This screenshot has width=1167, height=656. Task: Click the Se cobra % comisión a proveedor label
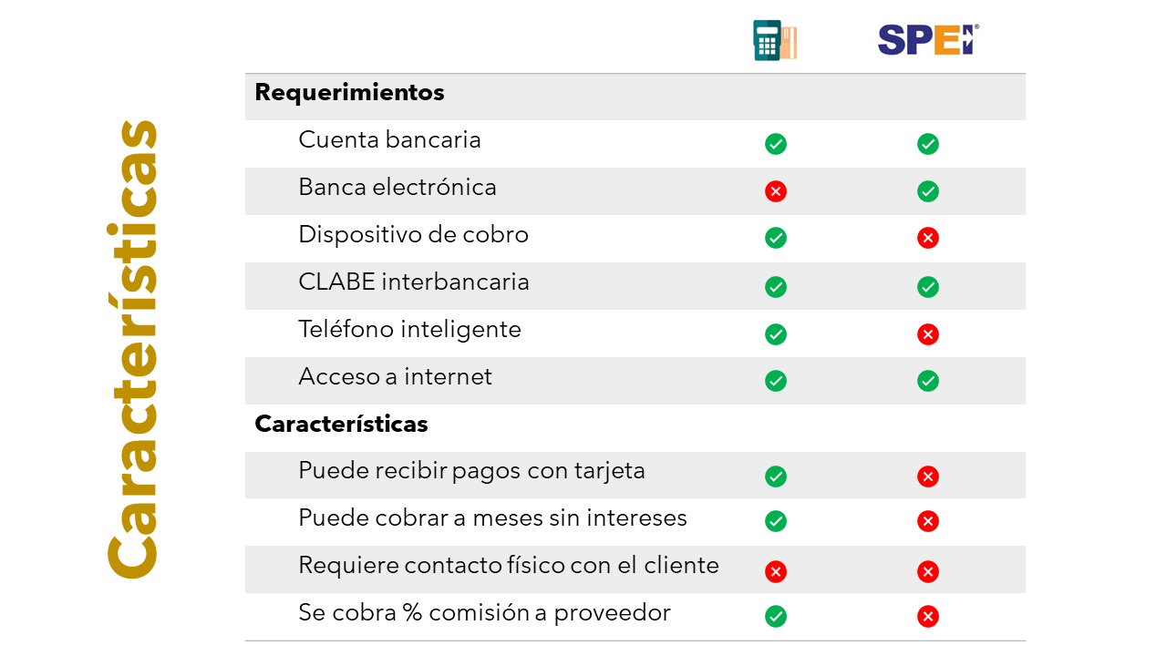pyautogui.click(x=484, y=613)
